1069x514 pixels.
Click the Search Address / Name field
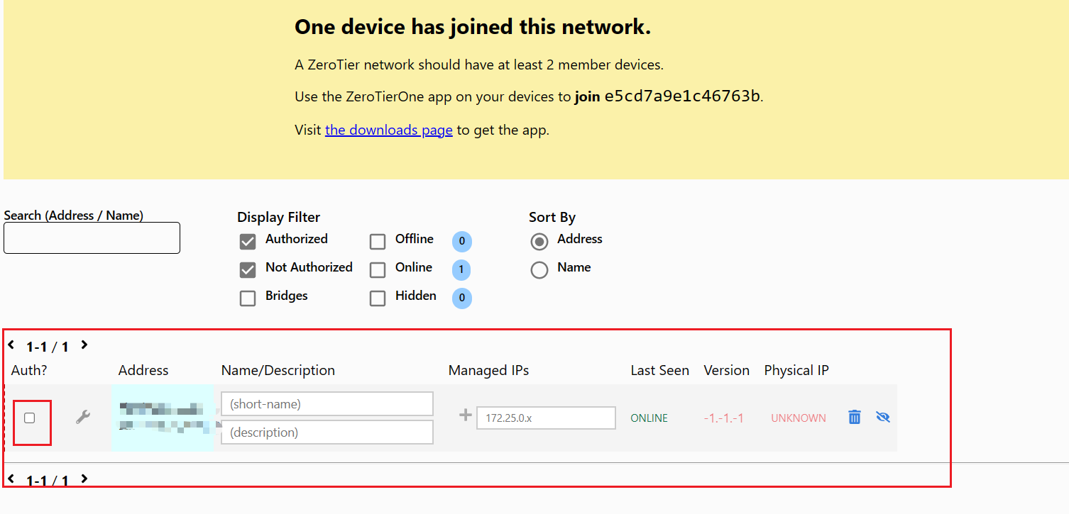(x=92, y=238)
